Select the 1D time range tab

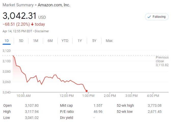7,41
